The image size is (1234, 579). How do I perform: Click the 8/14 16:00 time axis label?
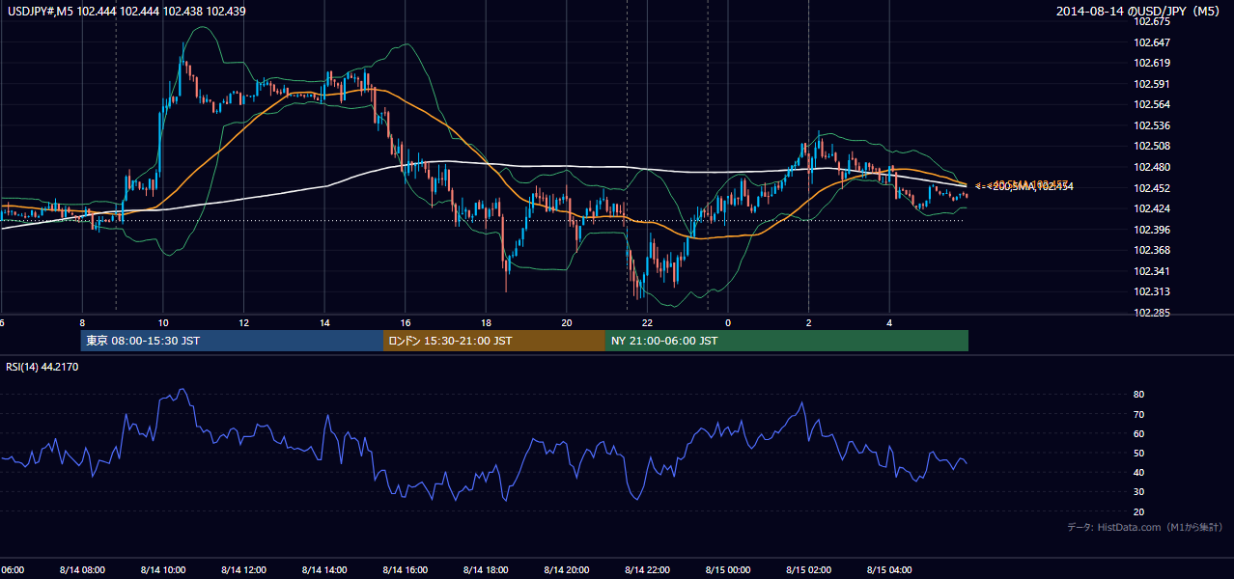click(x=406, y=569)
